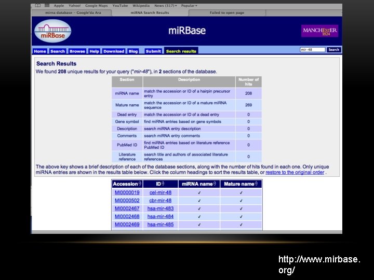Click the miRBase logo image
Viewport: 374px width, 280px height.
pyautogui.click(x=52, y=31)
